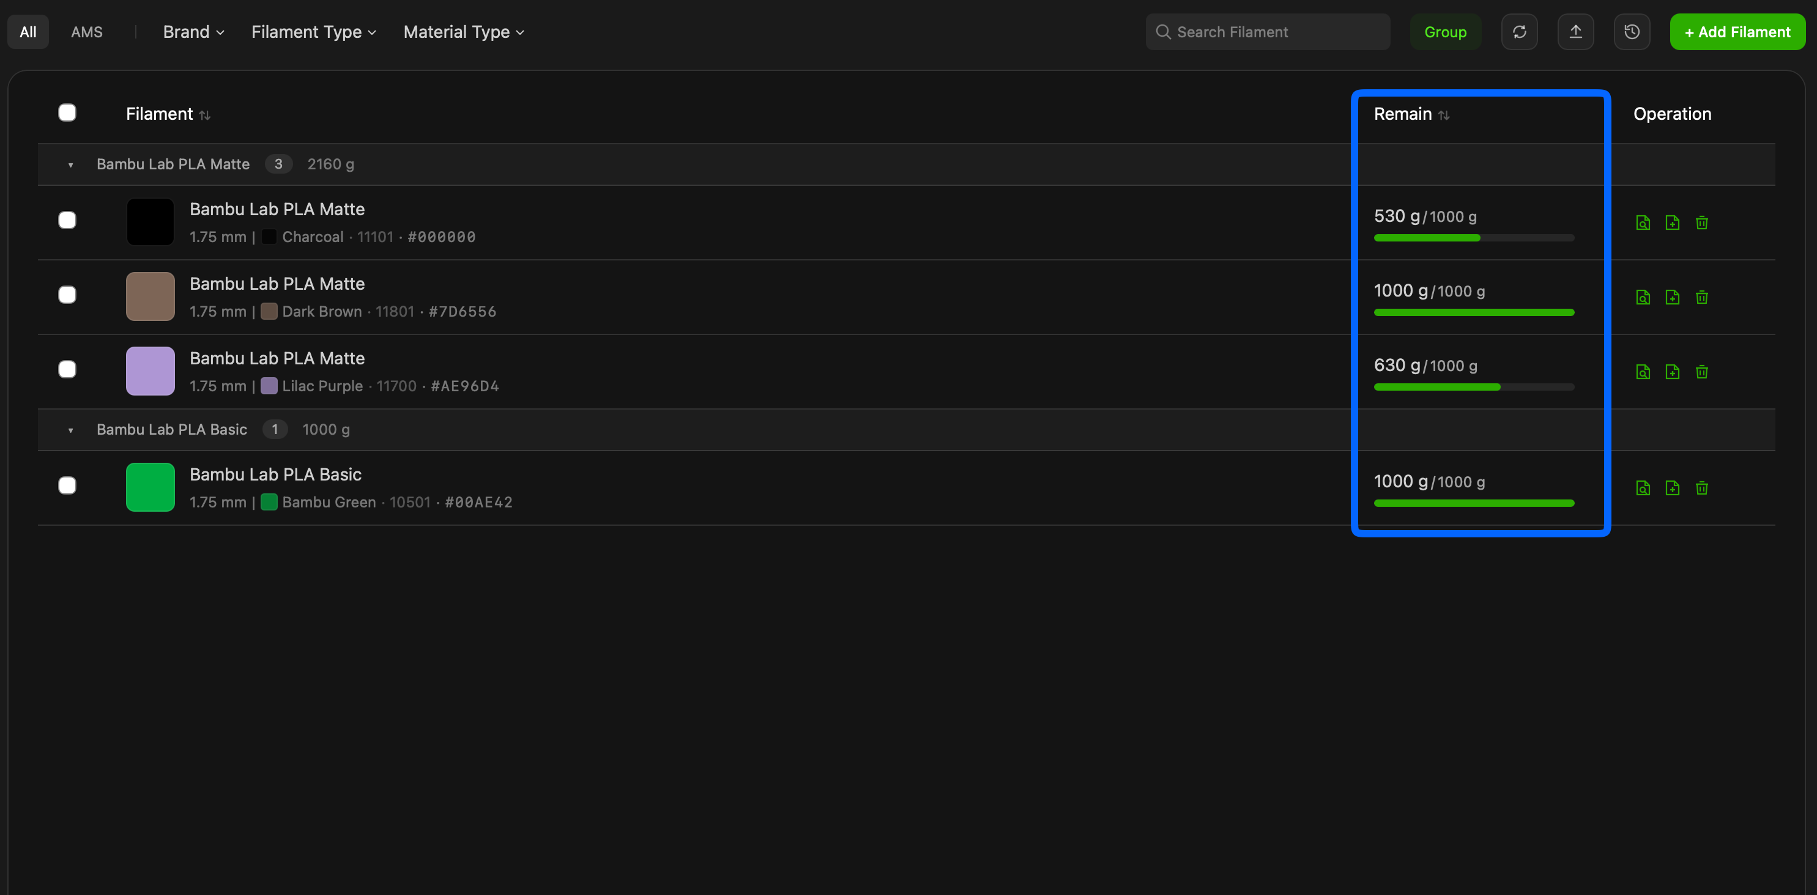Screen dimensions: 1817x895
Task: Click the Add Filament button
Action: (x=1737, y=32)
